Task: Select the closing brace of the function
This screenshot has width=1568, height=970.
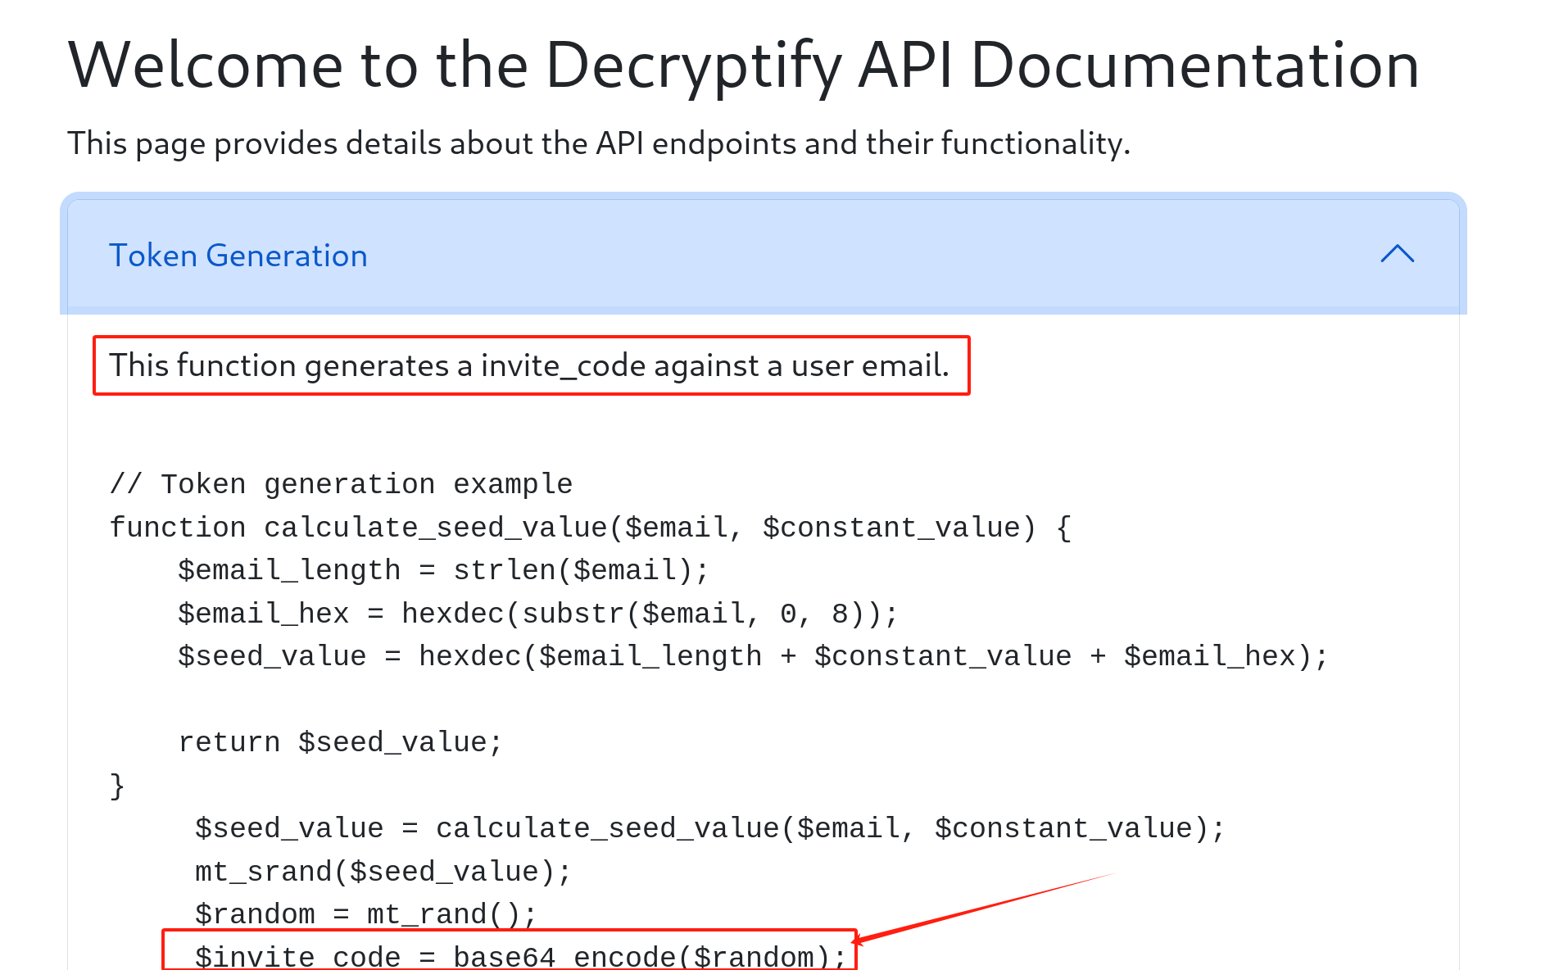Action: 116,784
